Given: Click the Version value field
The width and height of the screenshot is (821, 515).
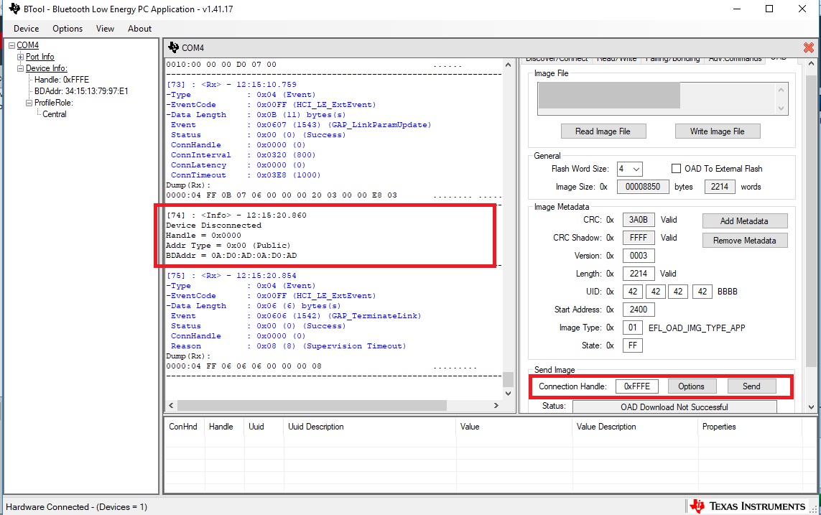Looking at the screenshot, I should point(639,256).
